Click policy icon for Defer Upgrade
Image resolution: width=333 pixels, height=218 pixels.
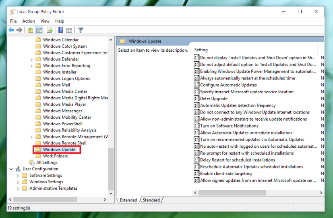(x=196, y=99)
